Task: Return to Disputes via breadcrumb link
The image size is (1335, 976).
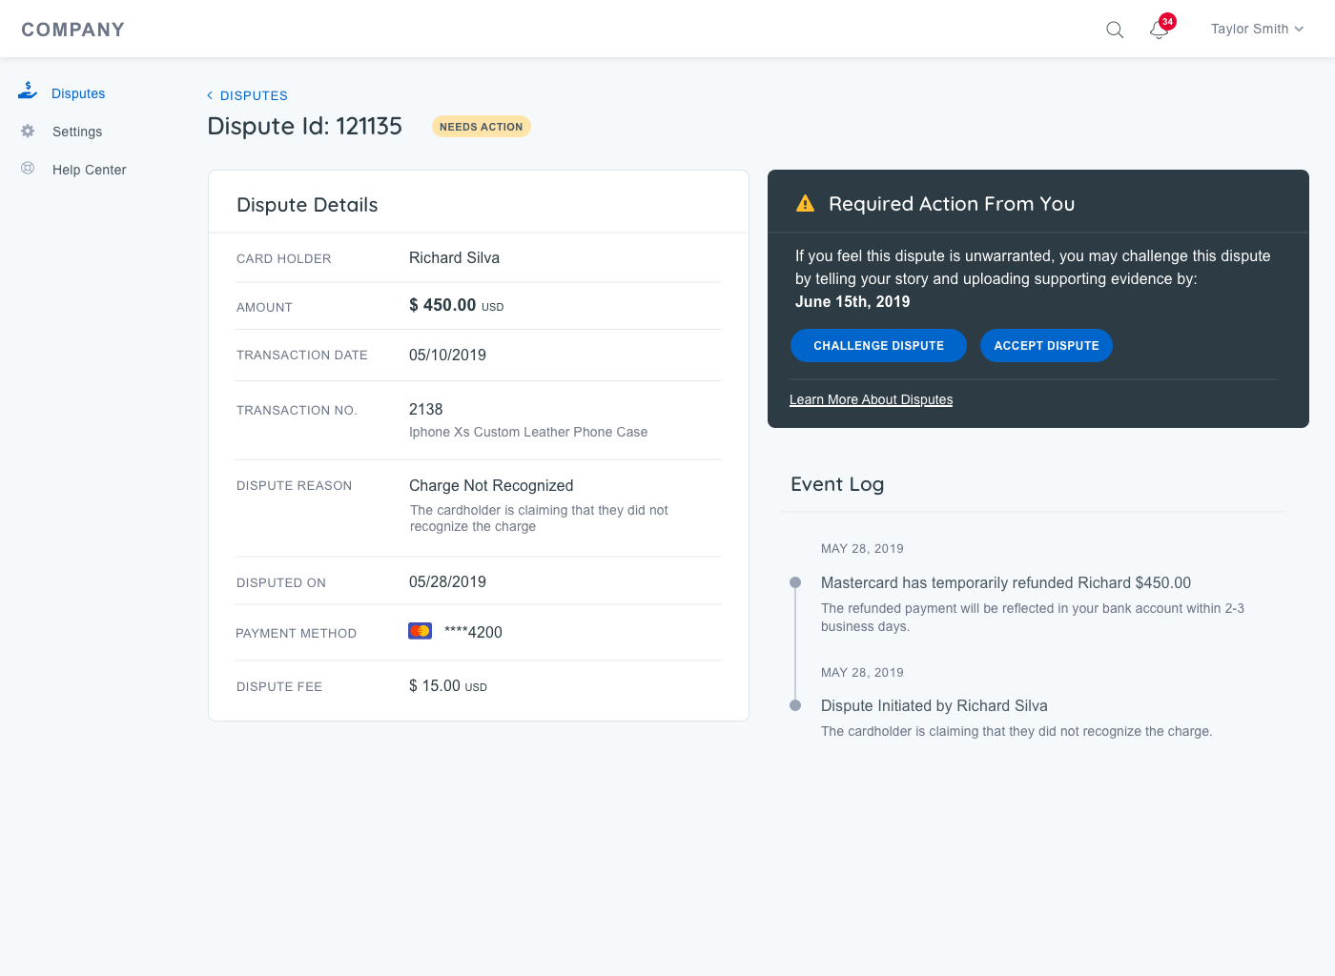Action: 254,95
